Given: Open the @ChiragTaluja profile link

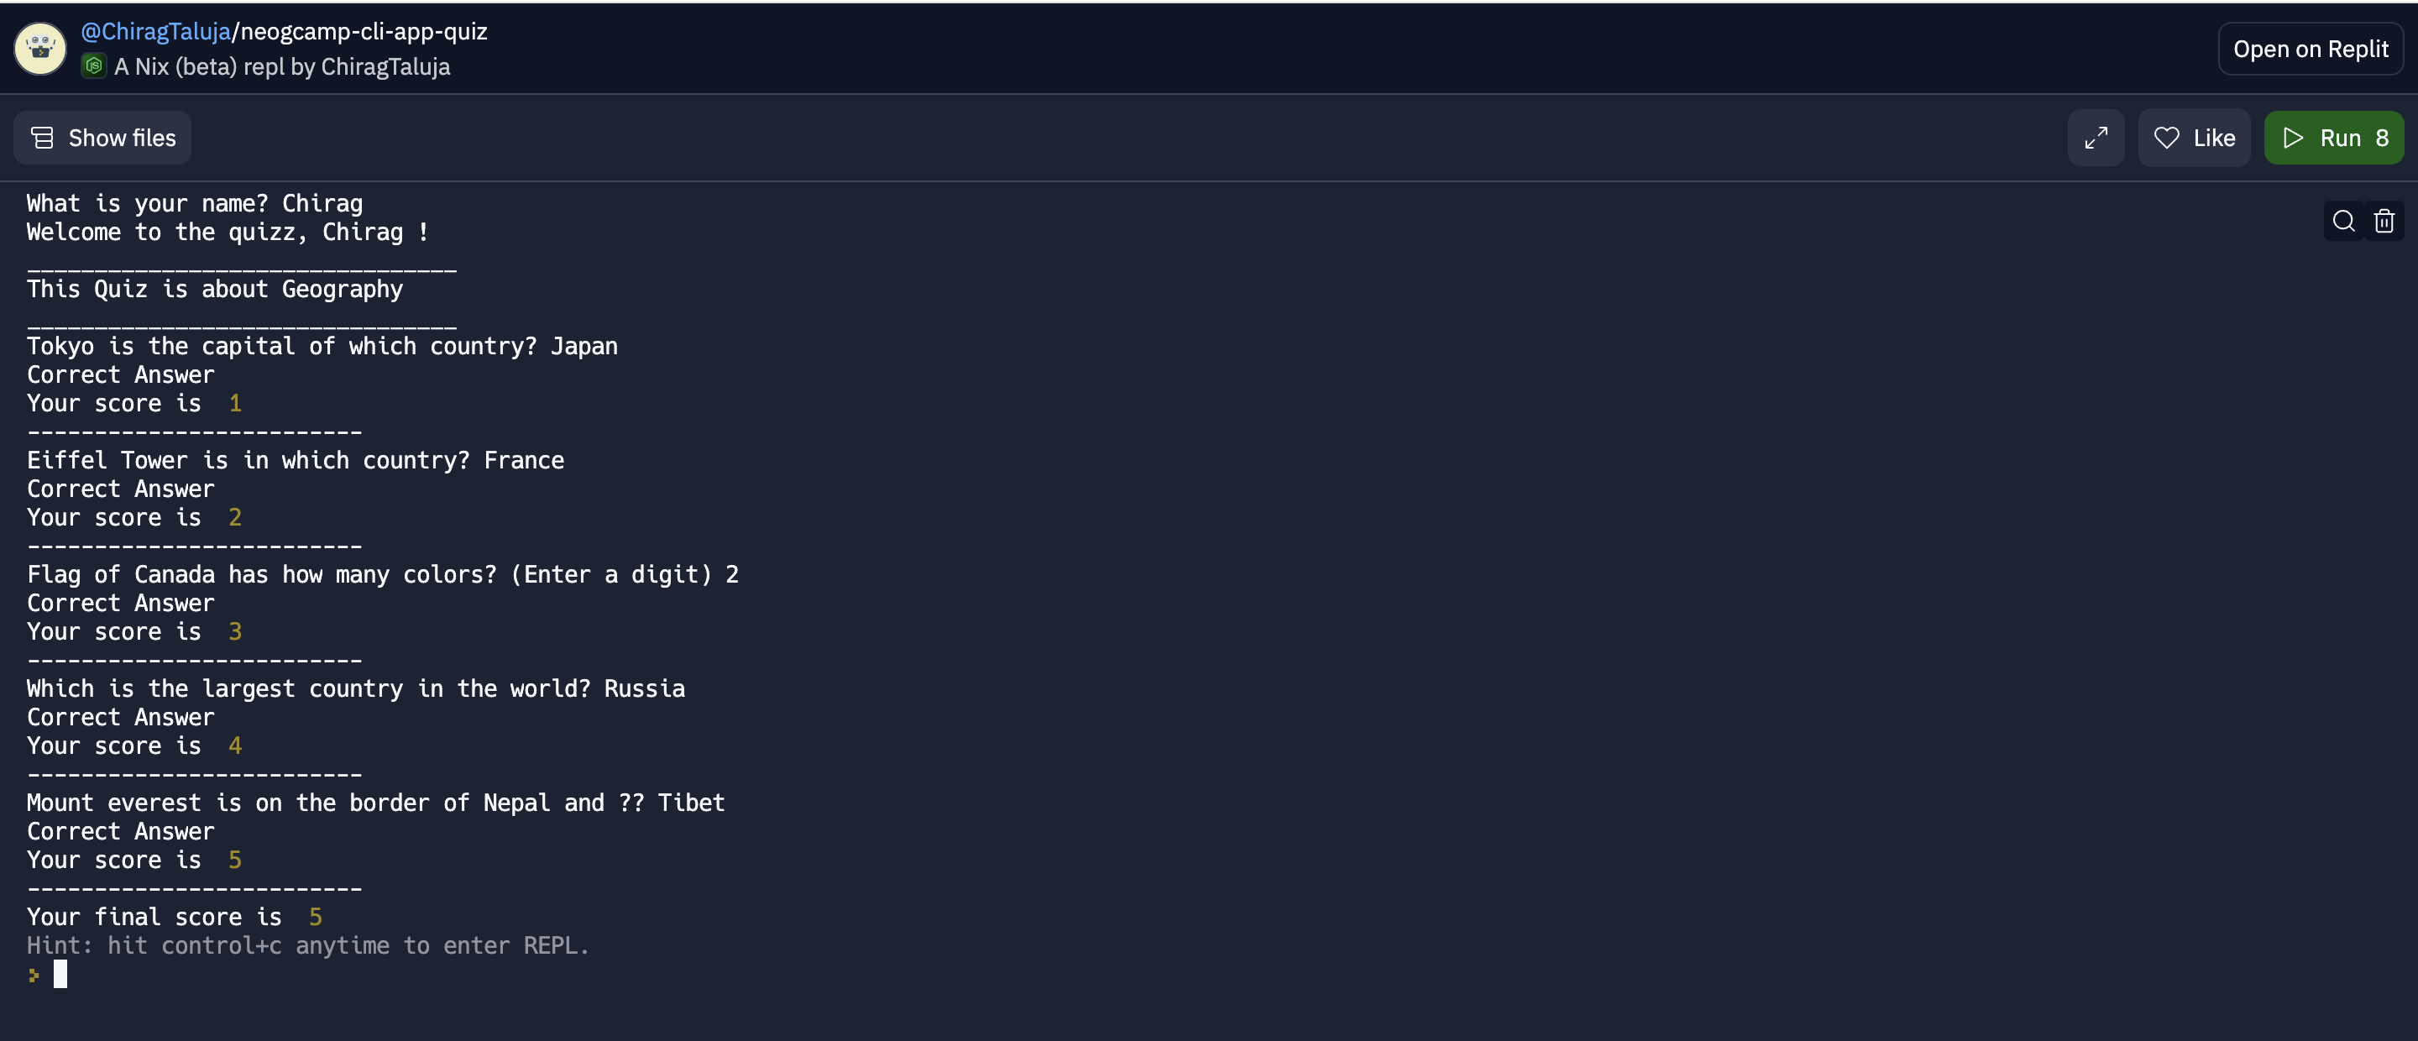Looking at the screenshot, I should (156, 30).
